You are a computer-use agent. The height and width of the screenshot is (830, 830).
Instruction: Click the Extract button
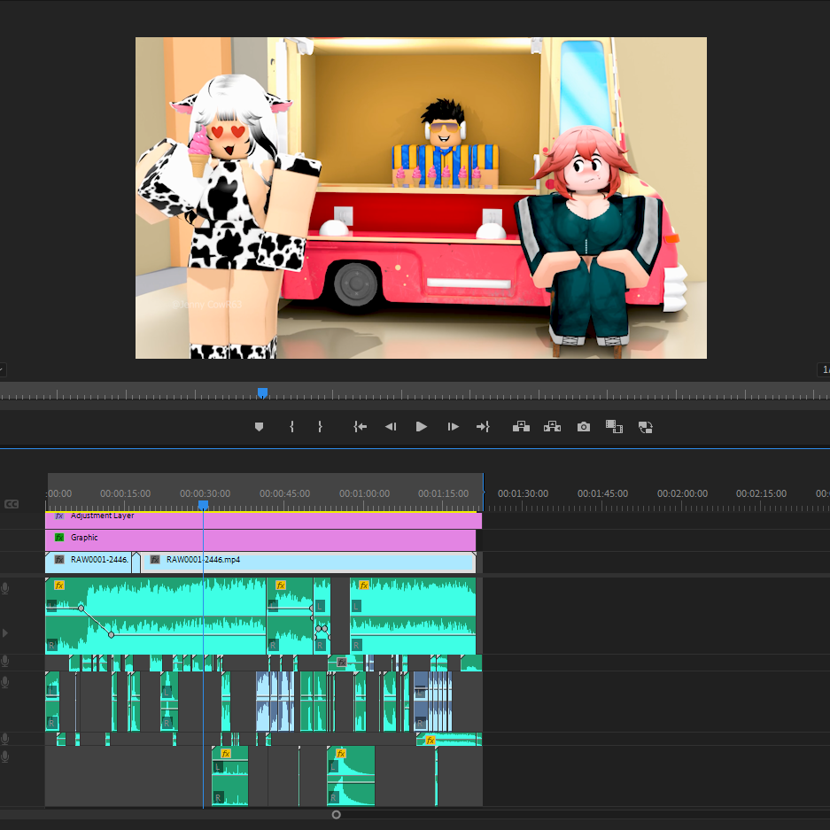click(x=552, y=427)
